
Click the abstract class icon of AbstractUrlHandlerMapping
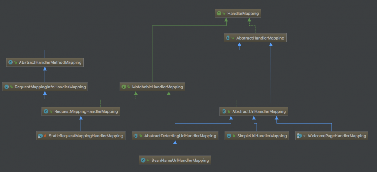click(x=224, y=111)
